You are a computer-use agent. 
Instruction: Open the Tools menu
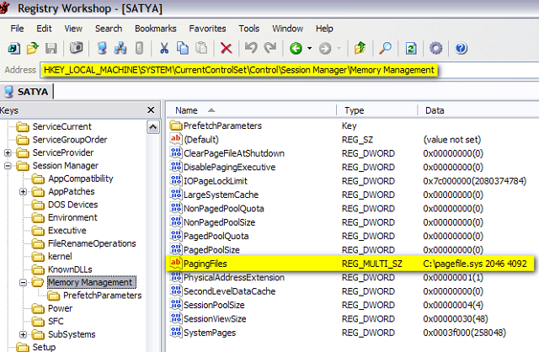point(249,29)
